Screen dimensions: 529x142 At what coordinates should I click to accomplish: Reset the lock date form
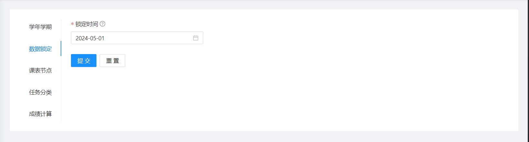pos(112,61)
